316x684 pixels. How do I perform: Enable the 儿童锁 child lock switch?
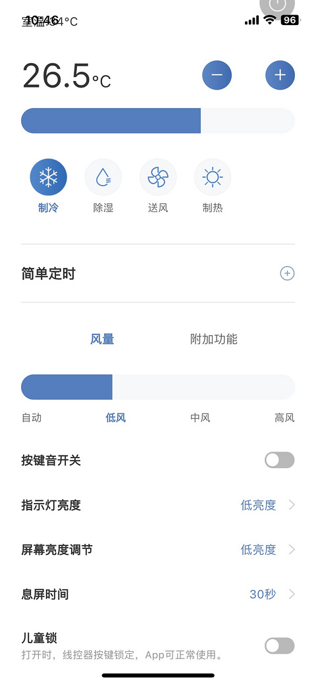coord(279,646)
